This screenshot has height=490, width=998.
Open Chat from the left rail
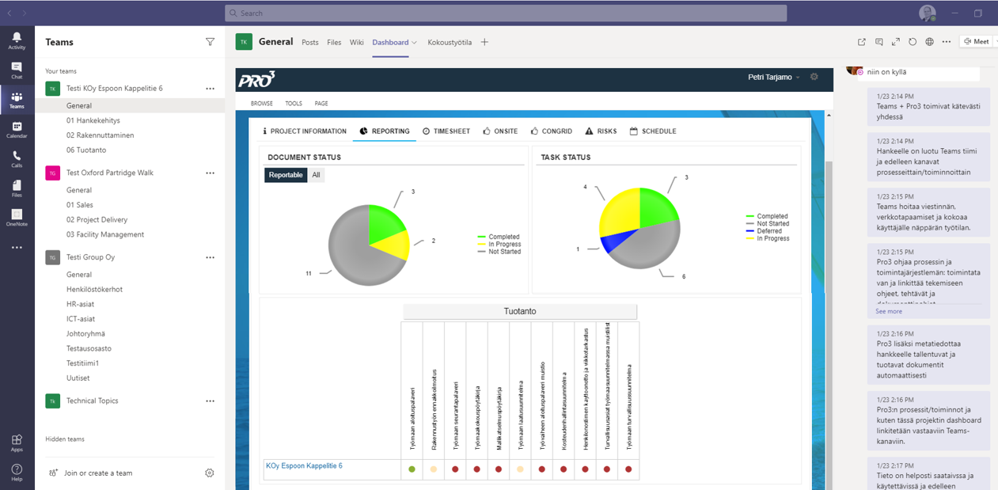coord(17,70)
